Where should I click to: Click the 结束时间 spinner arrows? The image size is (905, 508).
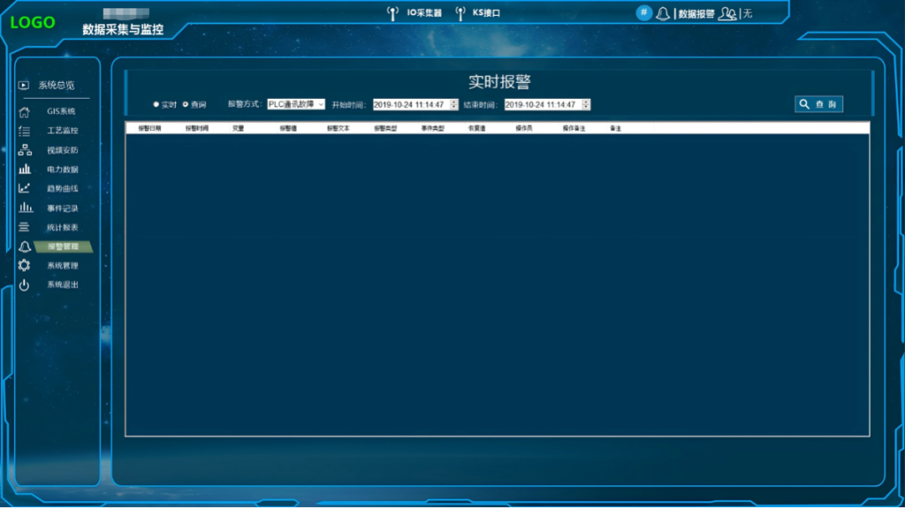coord(586,105)
